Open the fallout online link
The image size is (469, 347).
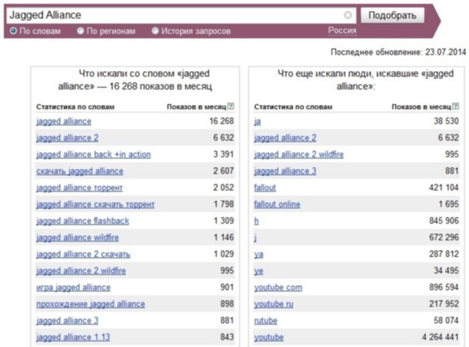(x=277, y=205)
